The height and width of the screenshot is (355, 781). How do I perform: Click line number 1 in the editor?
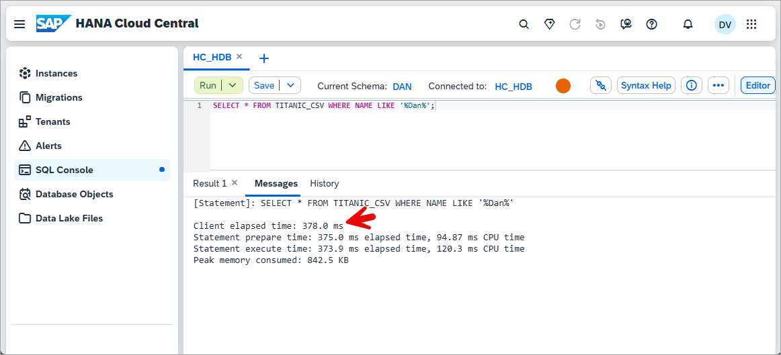(x=199, y=106)
